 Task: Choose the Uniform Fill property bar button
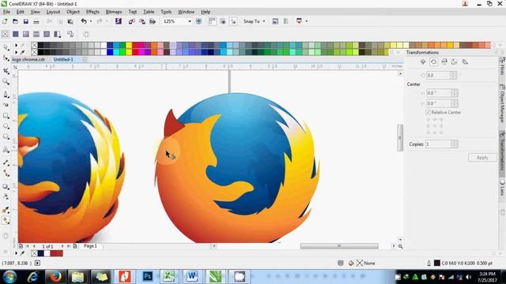(16, 34)
